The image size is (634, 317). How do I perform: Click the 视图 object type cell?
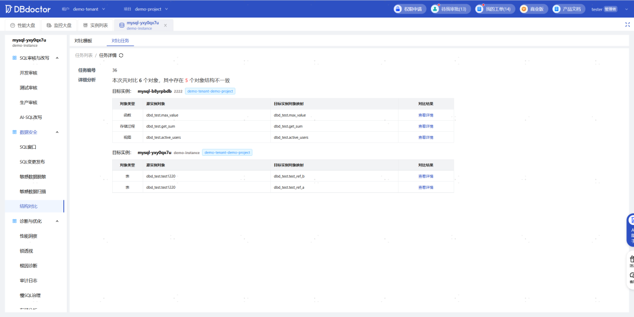(x=127, y=137)
